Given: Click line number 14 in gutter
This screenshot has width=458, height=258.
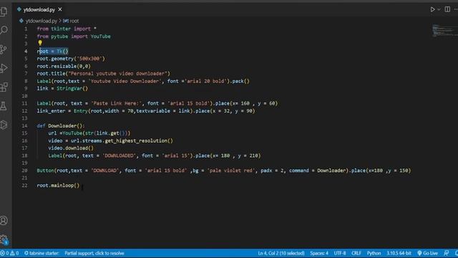Looking at the screenshot, I should pyautogui.click(x=24, y=126).
